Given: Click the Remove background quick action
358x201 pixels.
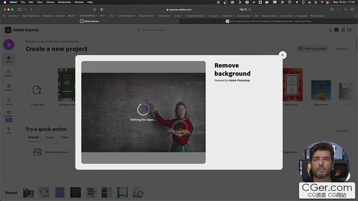Looking at the screenshot, I should tap(50, 152).
